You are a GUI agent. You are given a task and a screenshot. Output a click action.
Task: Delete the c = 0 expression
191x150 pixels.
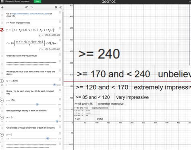tap(60, 134)
